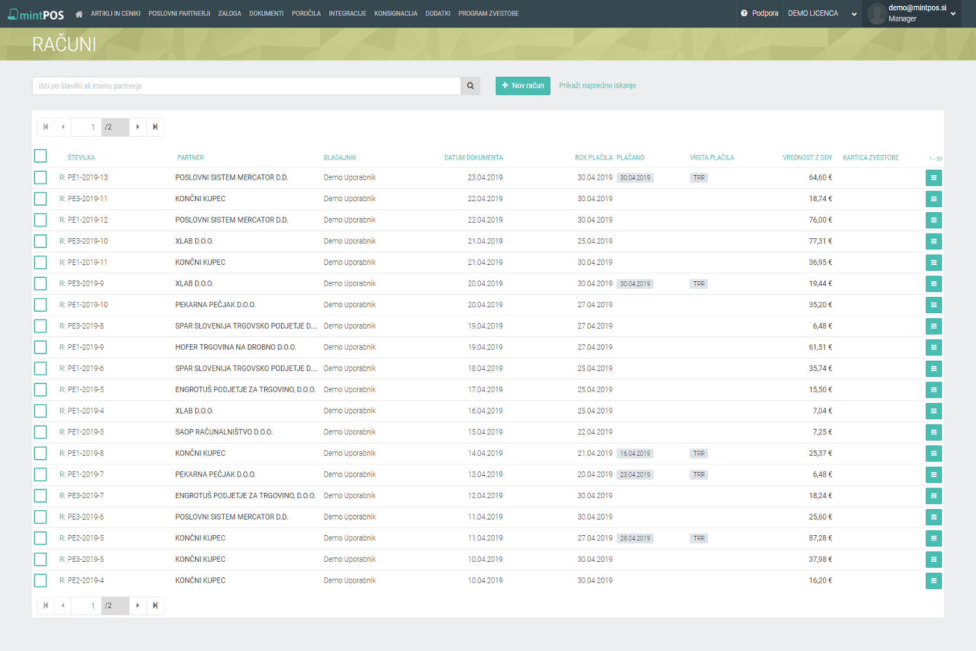Open the POROČILA menu
This screenshot has height=651, width=976.
(306, 14)
